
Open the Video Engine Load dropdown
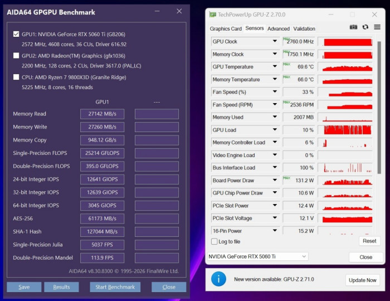pyautogui.click(x=275, y=155)
